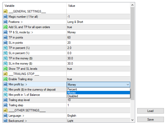Viewport: 166px width, 125px height.
Task: Click the string icon beside TRAILING STOP
Action: point(5,74)
